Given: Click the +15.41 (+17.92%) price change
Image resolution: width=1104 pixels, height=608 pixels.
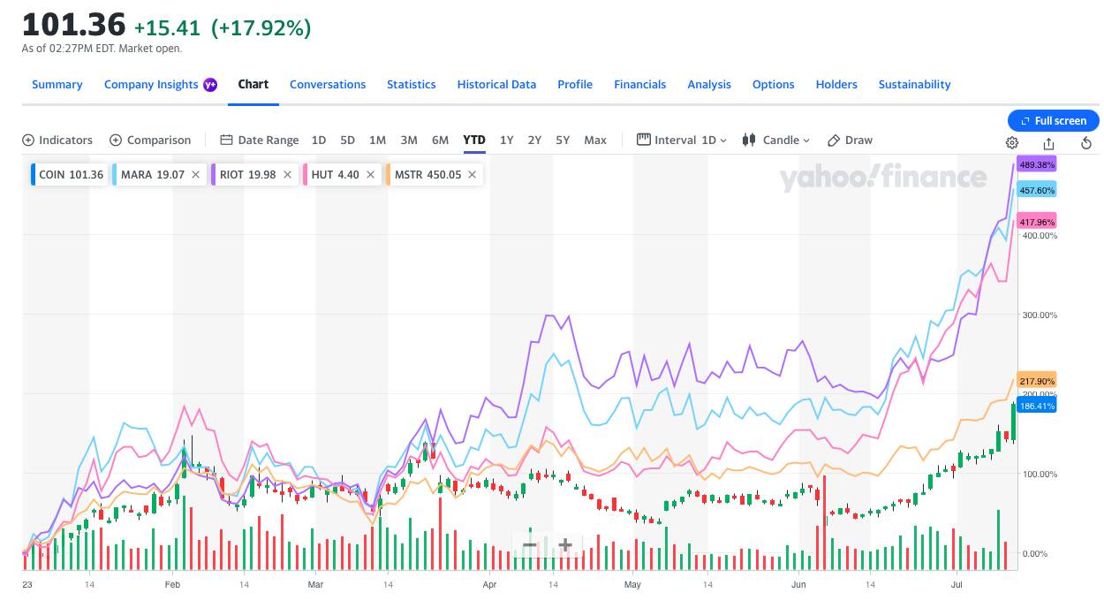Looking at the screenshot, I should 223,28.
